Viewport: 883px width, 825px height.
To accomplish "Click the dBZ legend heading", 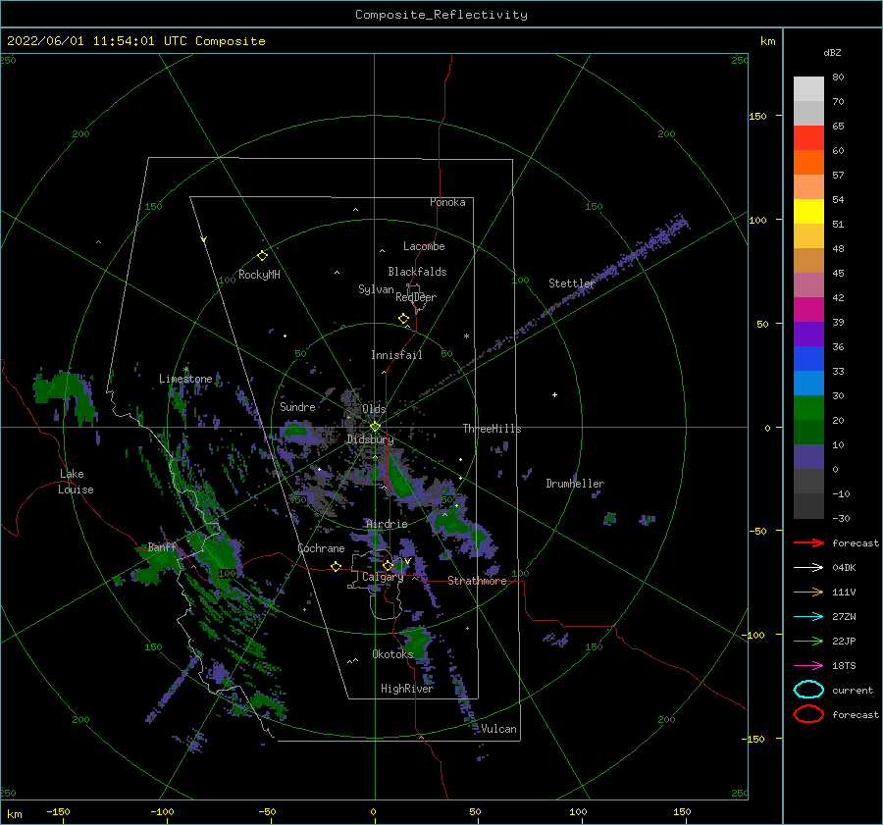I will [x=832, y=52].
